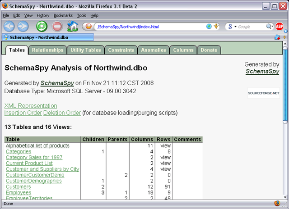Open the Home page icon
Viewport: 289px width, 209px height.
[72, 26]
